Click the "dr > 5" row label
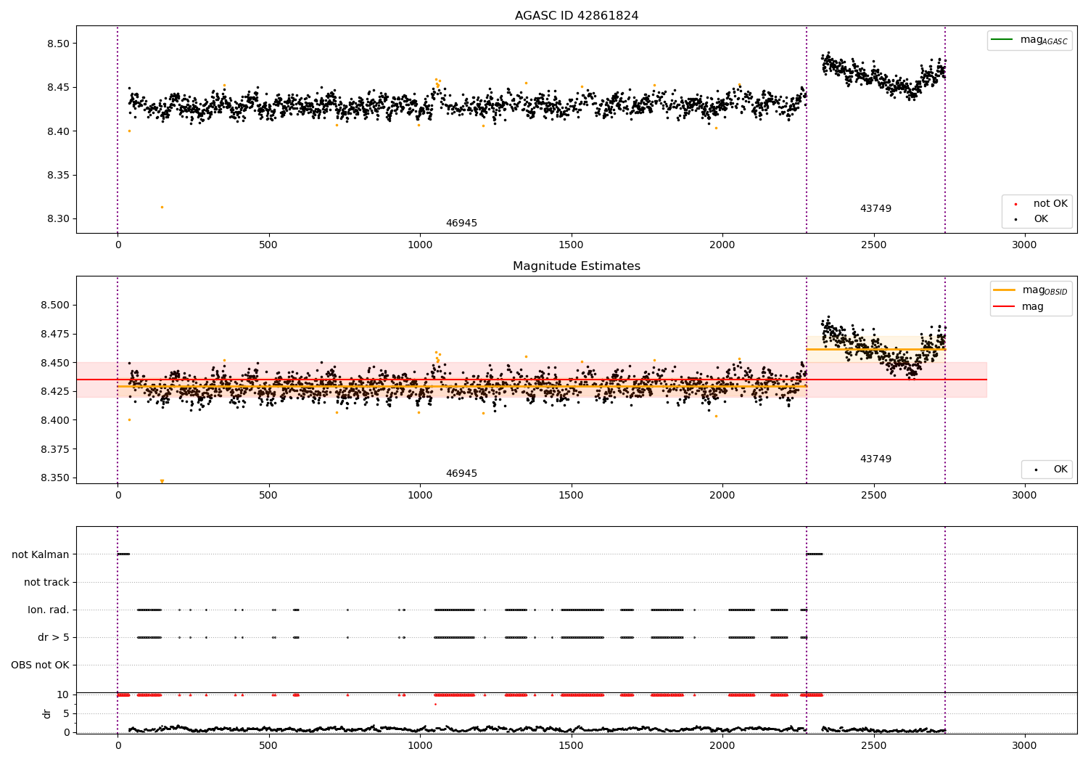Image resolution: width=1088 pixels, height=762 pixels. point(54,638)
